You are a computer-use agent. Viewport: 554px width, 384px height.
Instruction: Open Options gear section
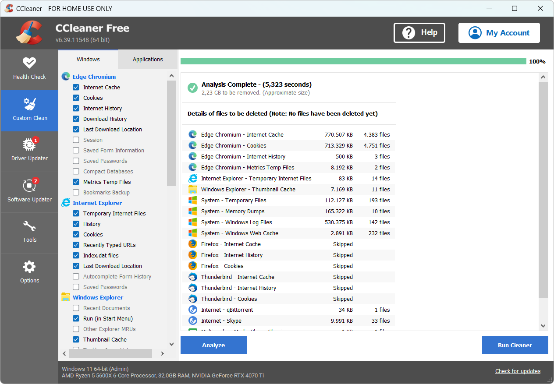tap(29, 273)
